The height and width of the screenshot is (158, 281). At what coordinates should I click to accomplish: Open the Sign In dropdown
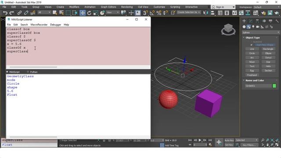[x=223, y=7]
